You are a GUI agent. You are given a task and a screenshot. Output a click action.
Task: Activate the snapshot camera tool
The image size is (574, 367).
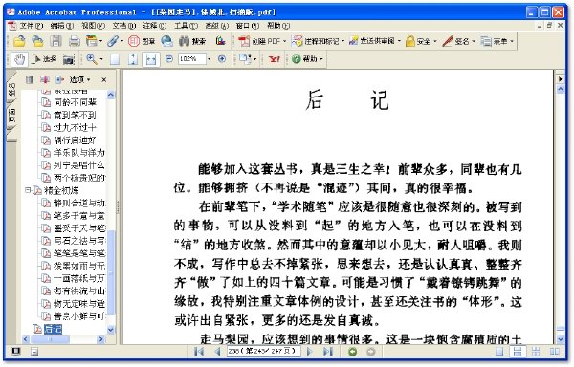tap(69, 59)
